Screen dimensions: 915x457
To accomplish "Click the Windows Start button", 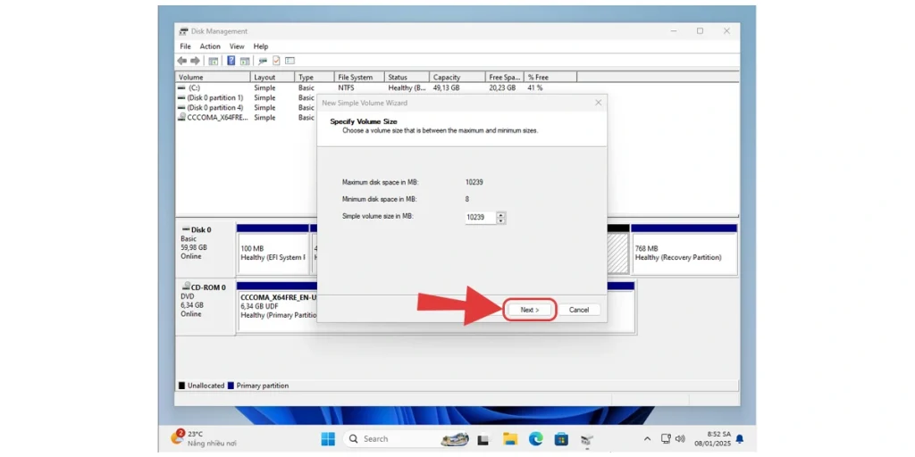I will (328, 438).
